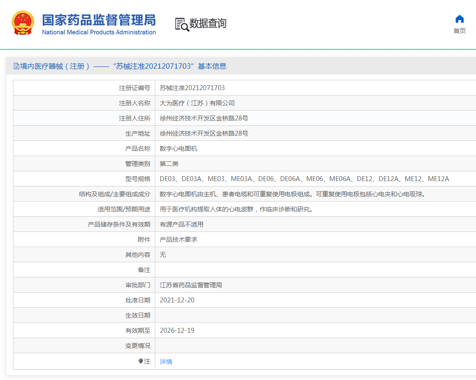The width and height of the screenshot is (476, 380).
Task: Click management category value 第二类
Action: [x=169, y=164]
